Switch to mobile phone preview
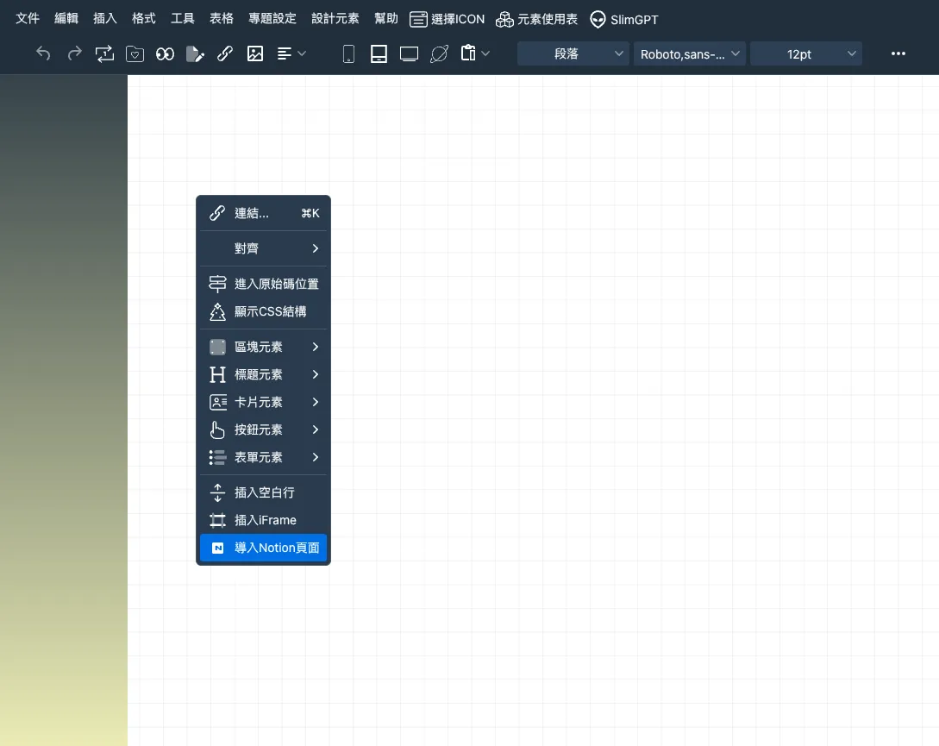939x746 pixels. tap(348, 54)
